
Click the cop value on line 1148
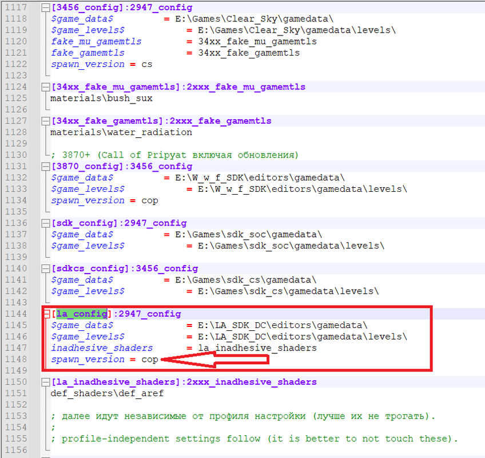150,359
